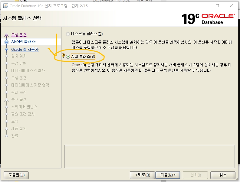Click the lightbulb hint icon beside 서버 클래스
The image size is (240, 182).
click(x=63, y=56)
